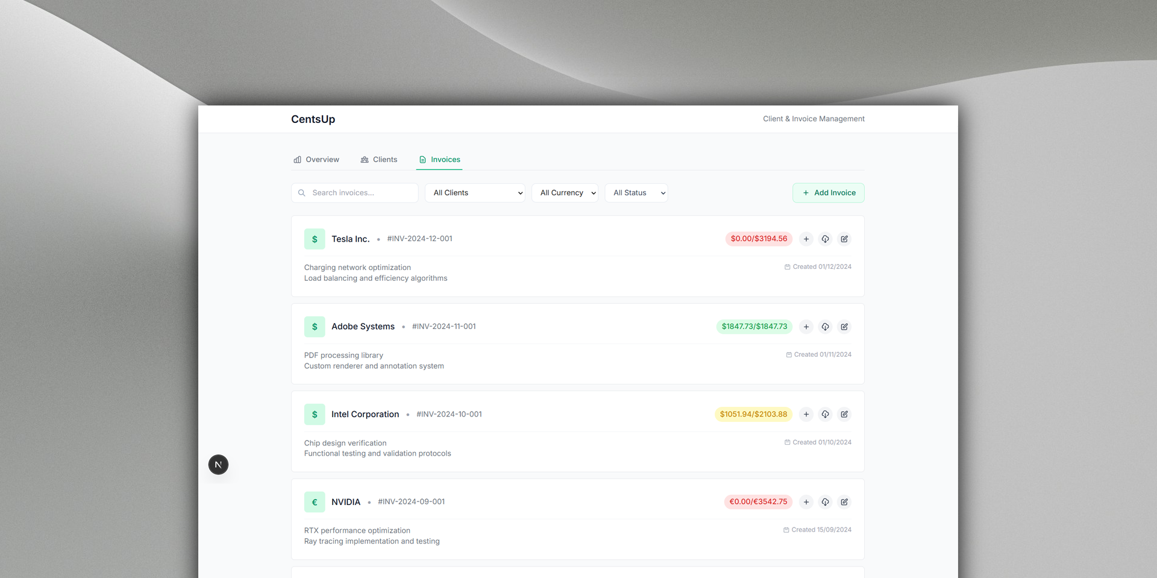1157x578 pixels.
Task: Open the All Currency filter
Action: pyautogui.click(x=565, y=193)
